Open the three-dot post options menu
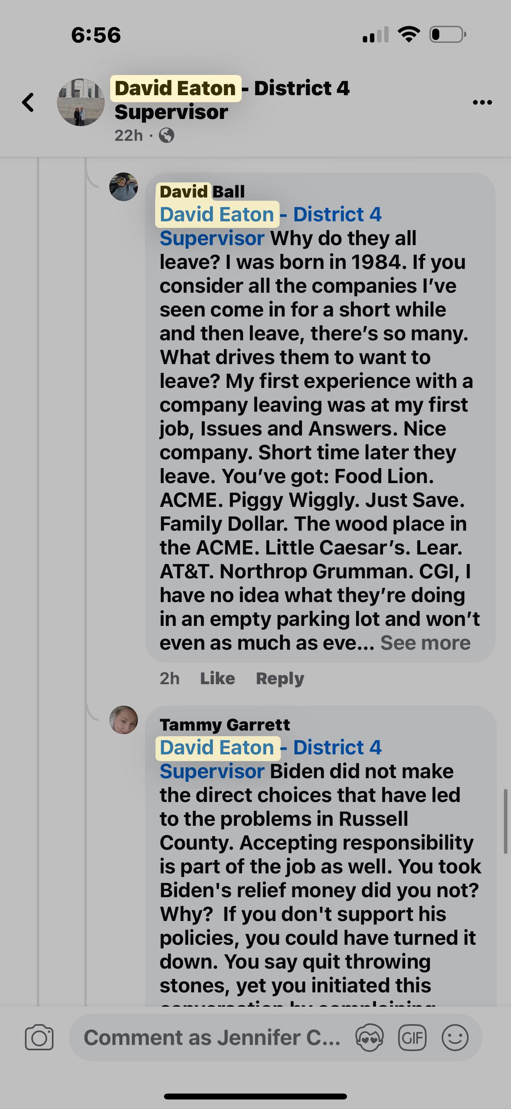The height and width of the screenshot is (1109, 511). coord(482,102)
